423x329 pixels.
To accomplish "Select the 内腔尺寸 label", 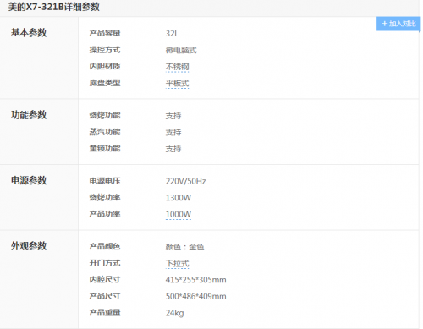I will (105, 279).
